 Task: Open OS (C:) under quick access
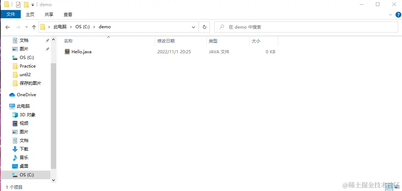27,58
